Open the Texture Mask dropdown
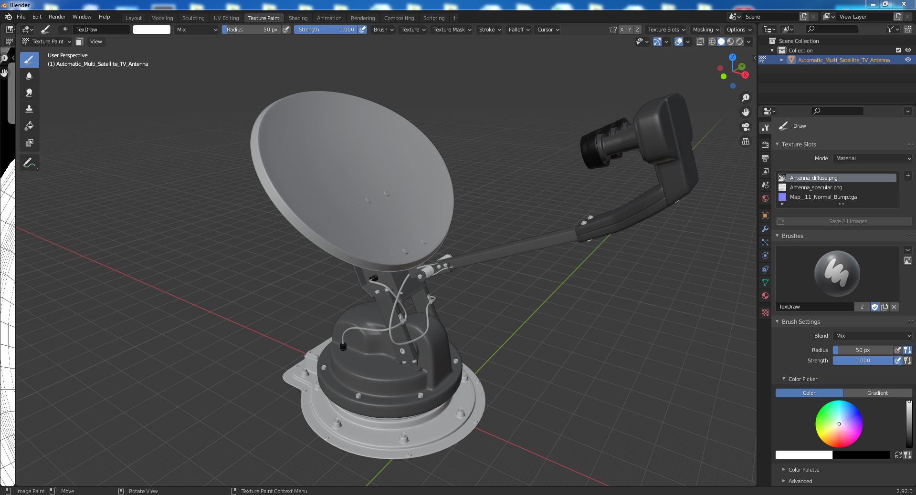Viewport: 916px width, 495px height. click(x=452, y=30)
